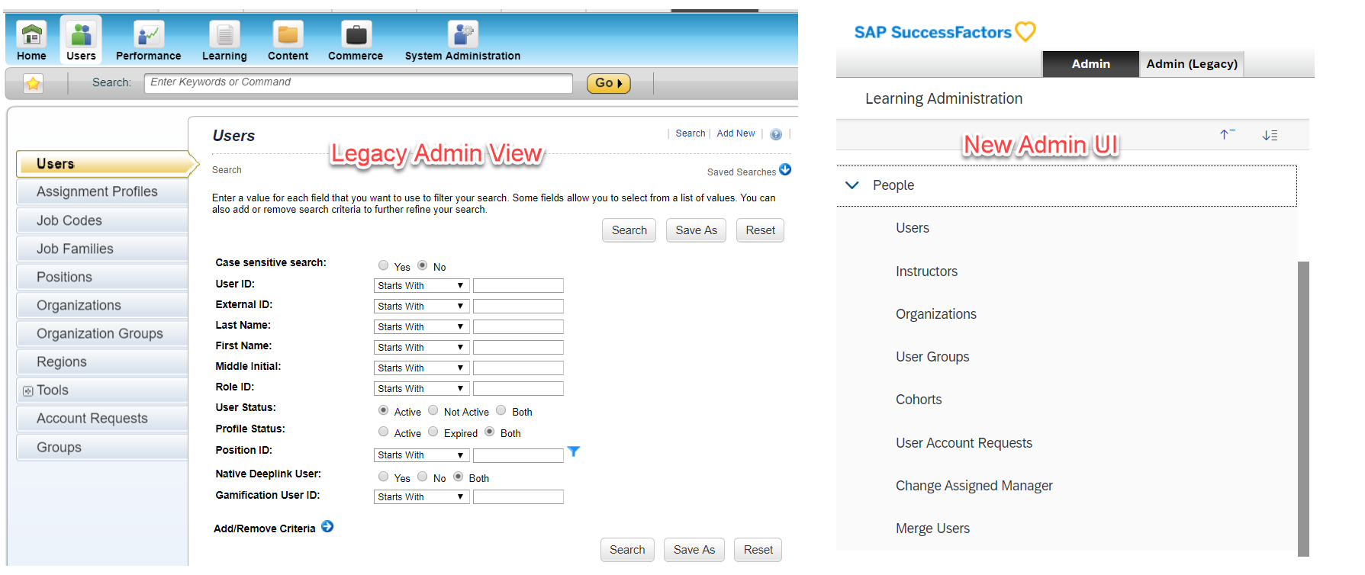Open Change Assigned Manager link
This screenshot has width=1365, height=575.
974,486
